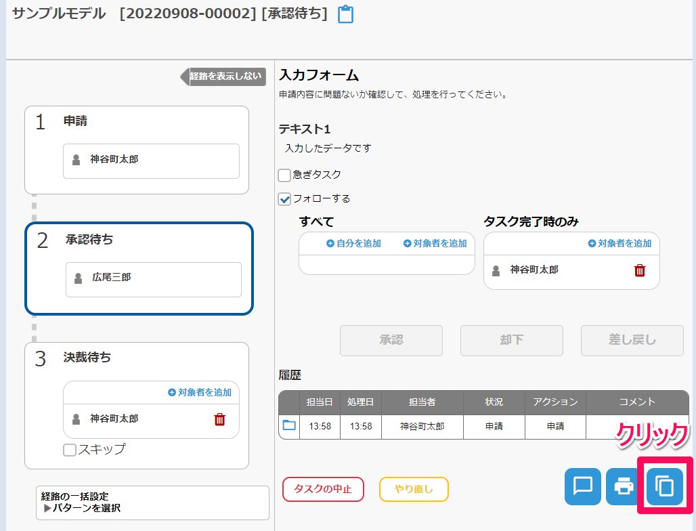Open the comment speech bubble button

coord(583,486)
